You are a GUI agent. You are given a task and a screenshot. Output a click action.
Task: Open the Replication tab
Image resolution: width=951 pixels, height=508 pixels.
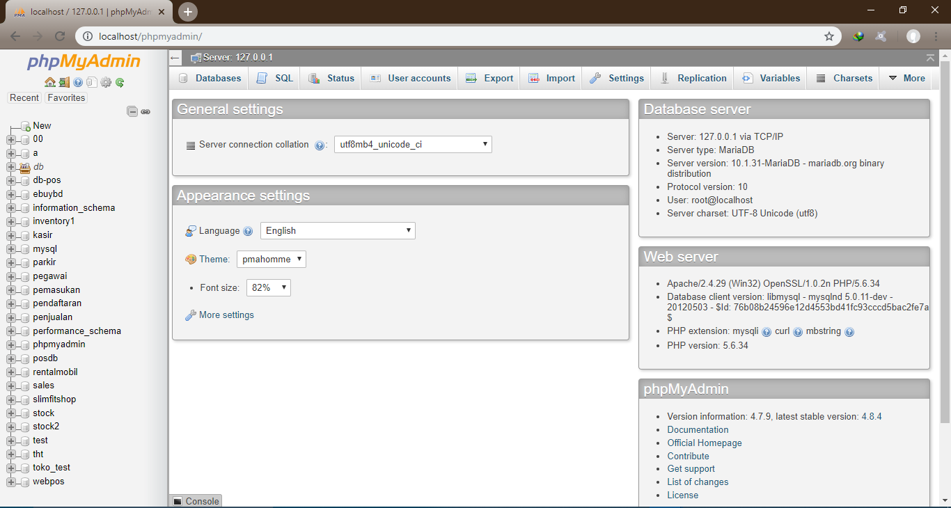(x=693, y=78)
